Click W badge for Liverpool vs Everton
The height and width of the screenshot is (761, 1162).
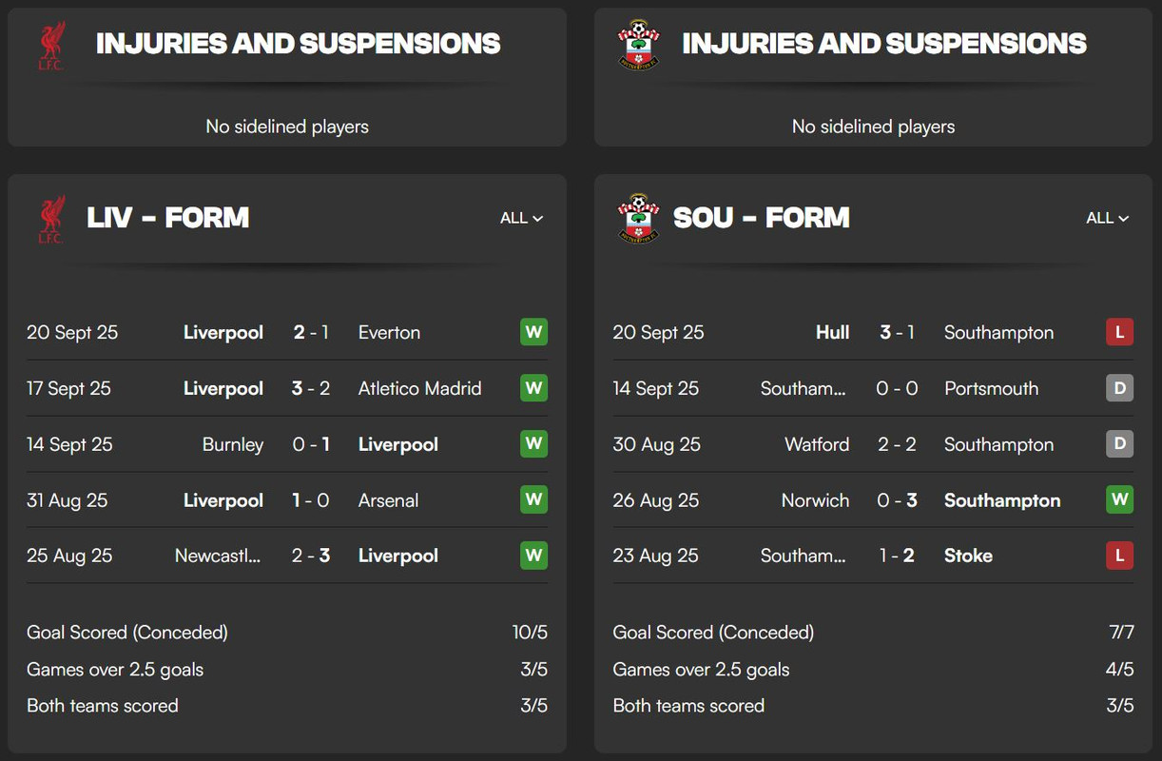(533, 332)
